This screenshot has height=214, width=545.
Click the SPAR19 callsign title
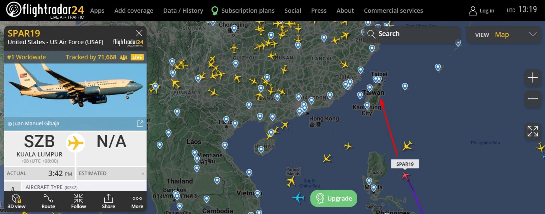[x=24, y=33]
